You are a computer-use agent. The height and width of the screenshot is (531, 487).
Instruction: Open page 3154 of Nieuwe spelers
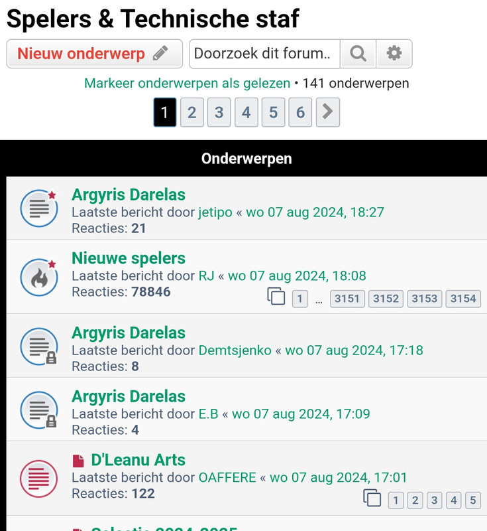[x=463, y=299]
